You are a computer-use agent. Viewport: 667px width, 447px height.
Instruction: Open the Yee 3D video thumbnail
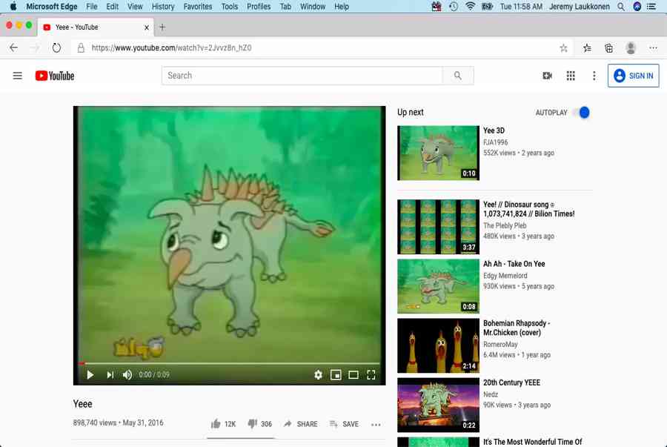coord(438,153)
